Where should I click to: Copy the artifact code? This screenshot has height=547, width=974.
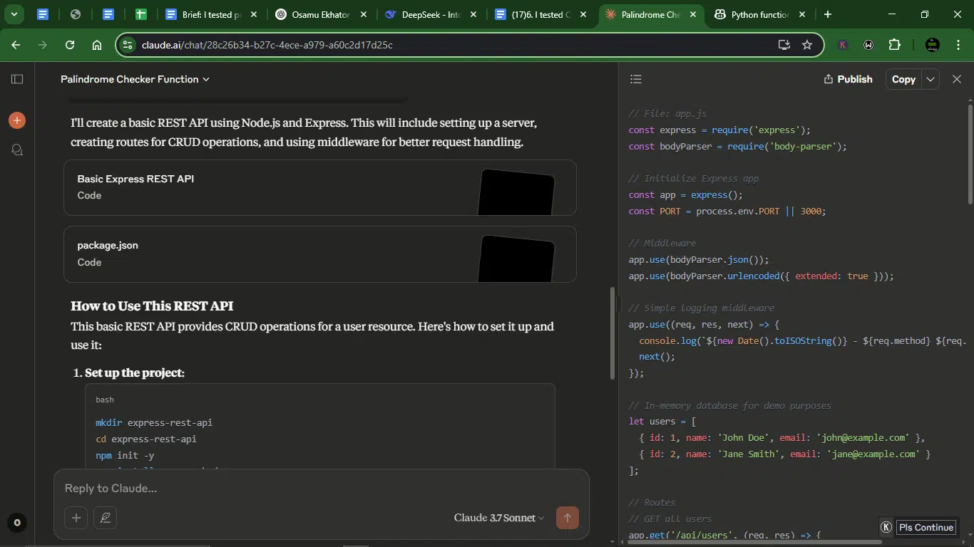[x=903, y=79]
